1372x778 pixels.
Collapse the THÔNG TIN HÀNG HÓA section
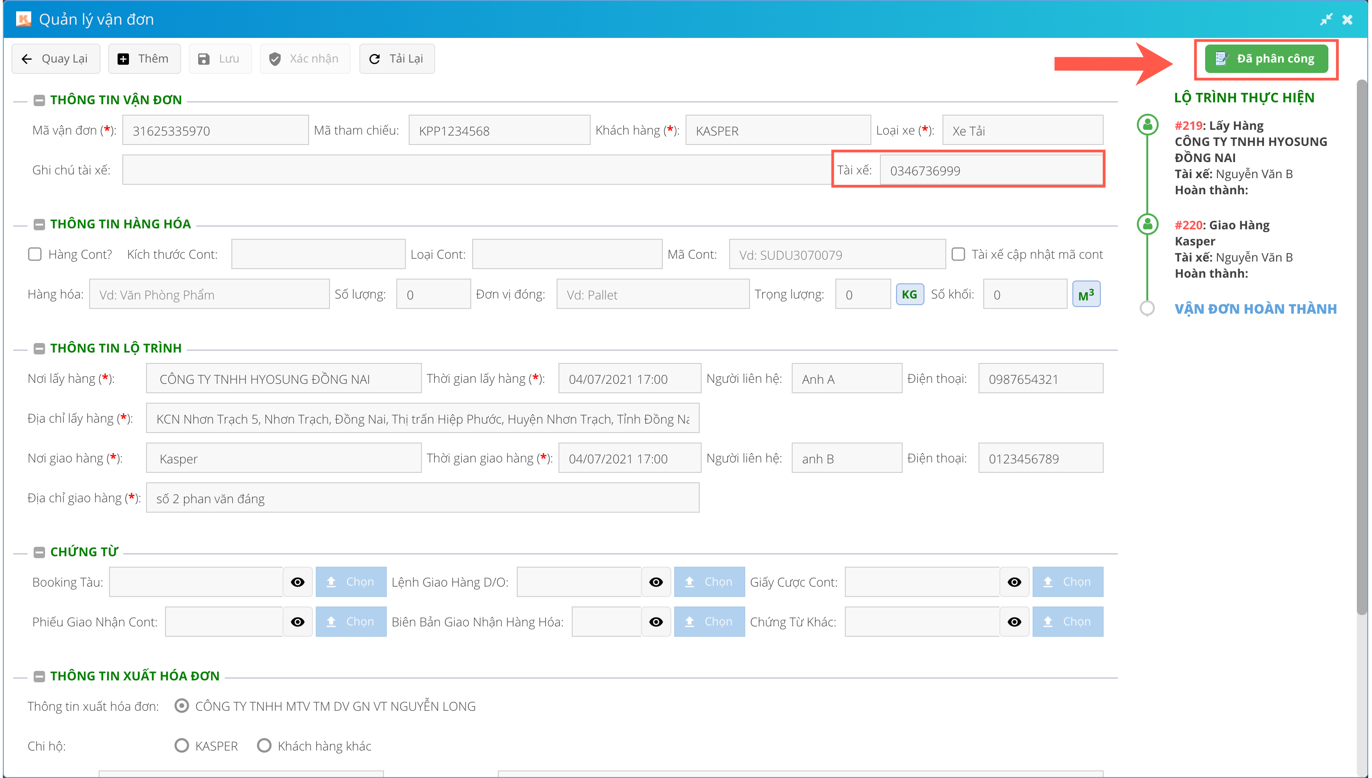coord(39,224)
